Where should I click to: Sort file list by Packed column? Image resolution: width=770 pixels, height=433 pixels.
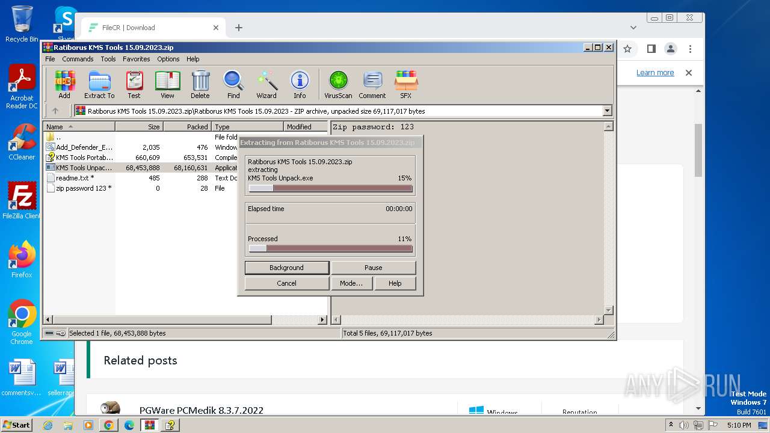(187, 126)
